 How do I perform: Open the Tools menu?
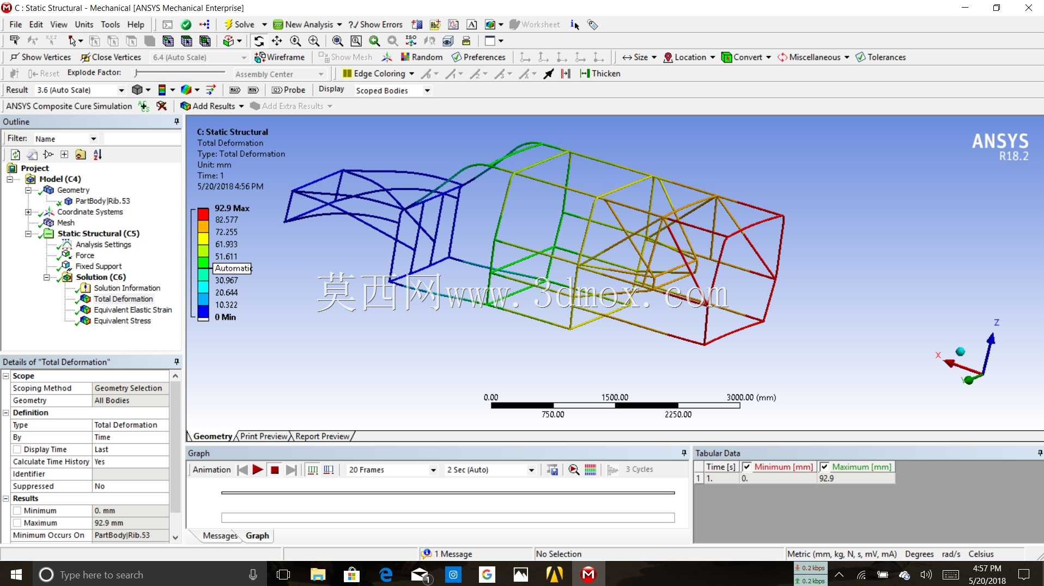(110, 25)
